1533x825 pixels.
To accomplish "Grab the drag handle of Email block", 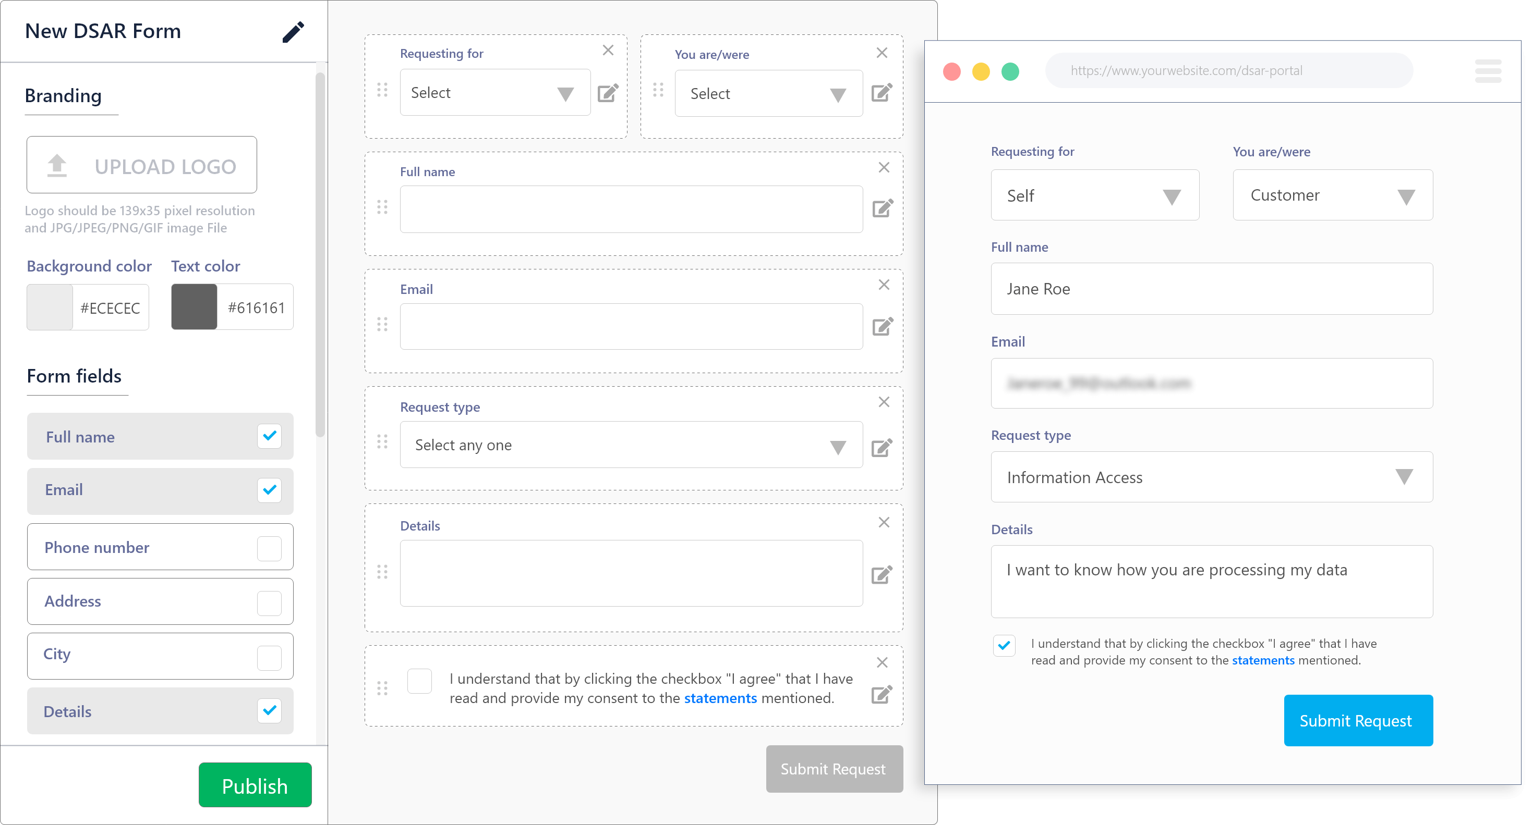I will tap(382, 324).
